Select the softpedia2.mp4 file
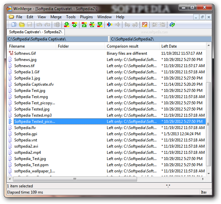The height and width of the screenshot is (204, 221). (x=27, y=153)
